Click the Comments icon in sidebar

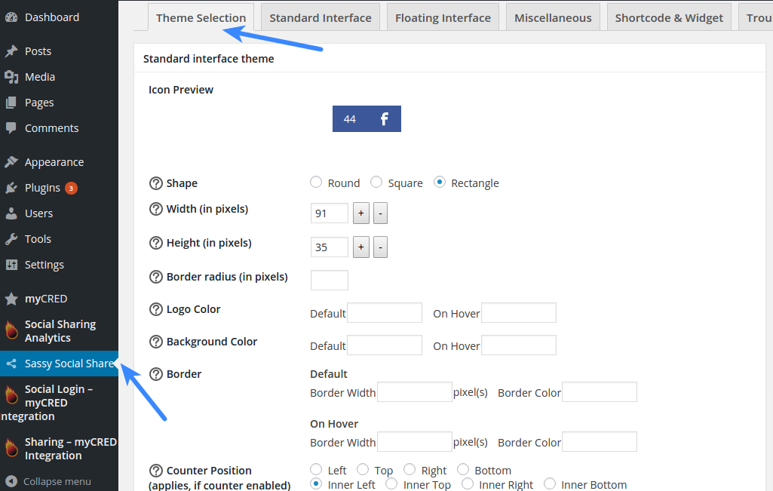pos(14,127)
